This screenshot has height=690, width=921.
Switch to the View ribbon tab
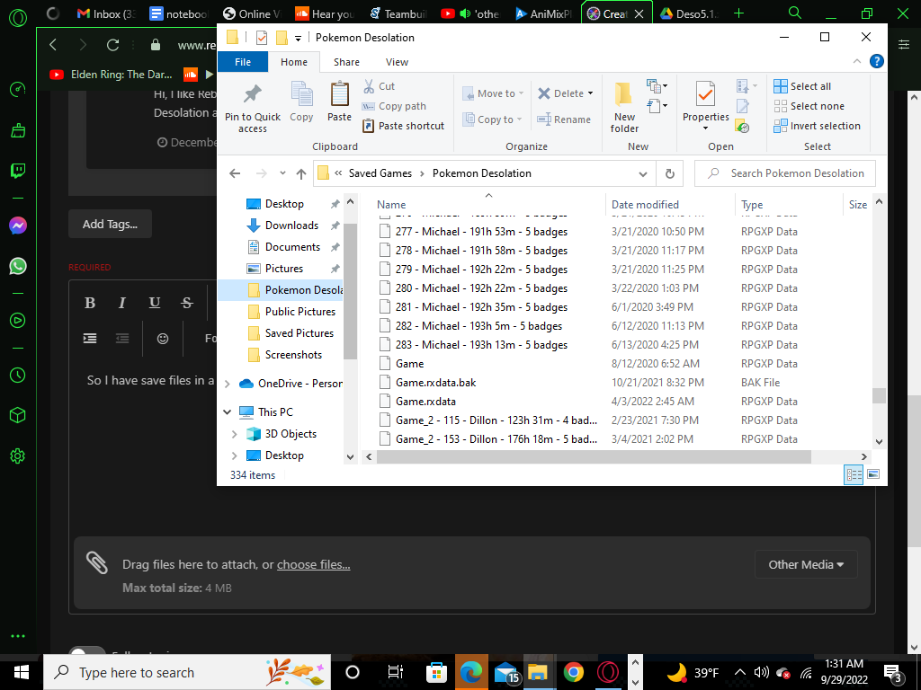397,62
